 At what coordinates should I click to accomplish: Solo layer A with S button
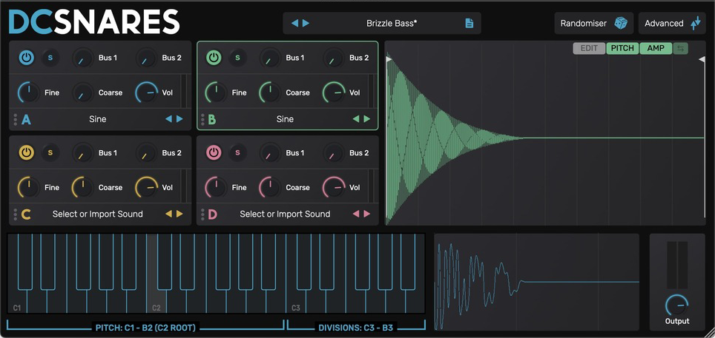50,58
